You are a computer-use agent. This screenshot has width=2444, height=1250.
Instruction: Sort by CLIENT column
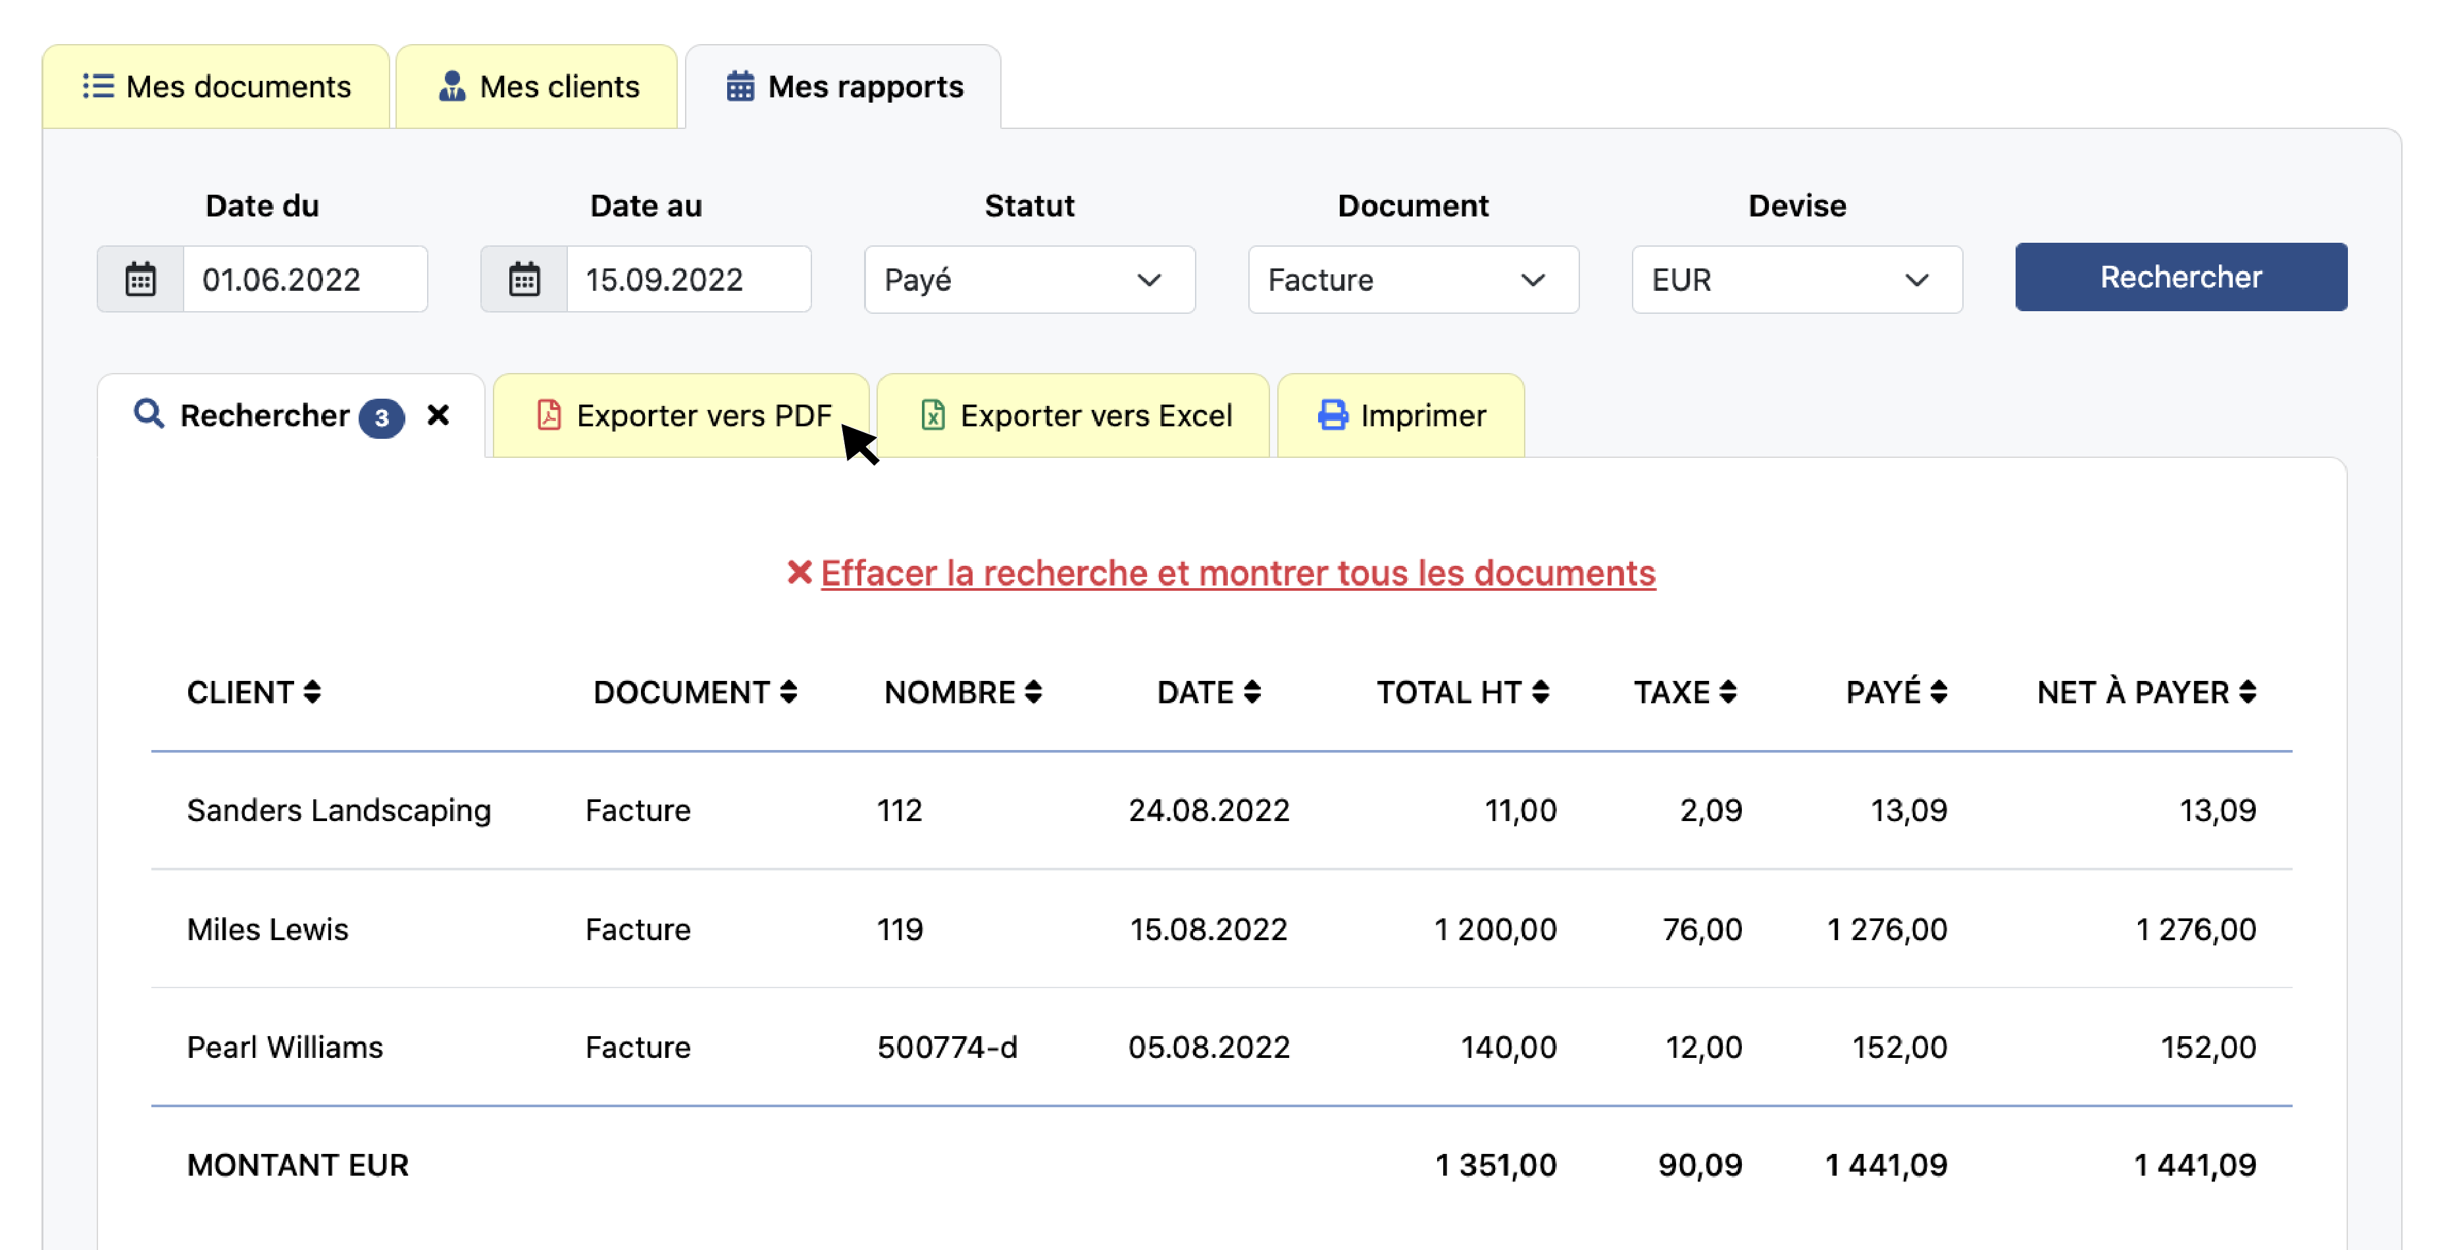coord(253,692)
